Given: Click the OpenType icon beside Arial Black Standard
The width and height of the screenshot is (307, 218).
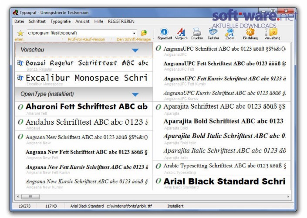Looking at the screenshot, I should [x=159, y=181].
